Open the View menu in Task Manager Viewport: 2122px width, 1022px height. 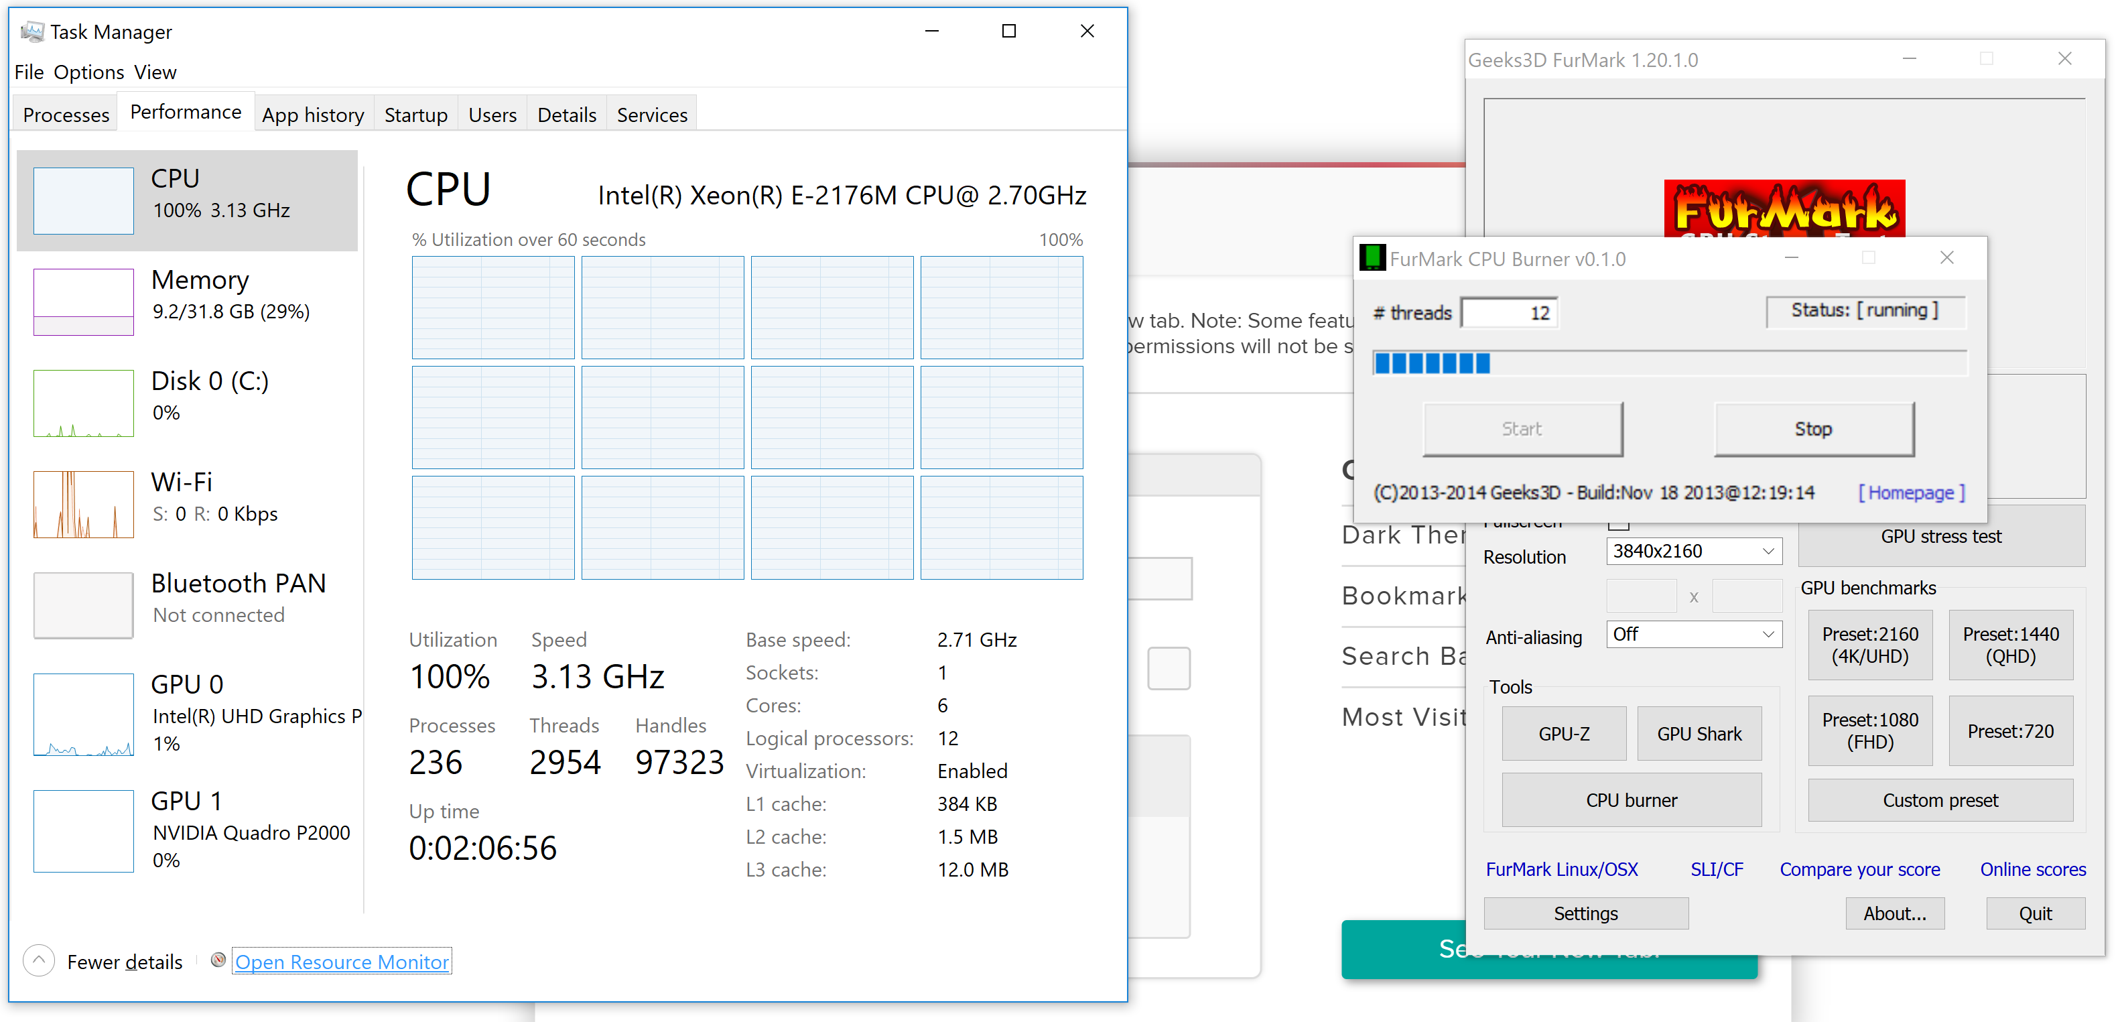(155, 72)
